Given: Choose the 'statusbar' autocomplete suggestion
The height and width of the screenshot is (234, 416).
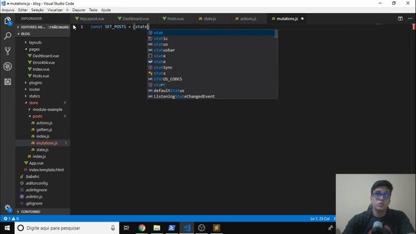Looking at the screenshot, I should coord(211,50).
